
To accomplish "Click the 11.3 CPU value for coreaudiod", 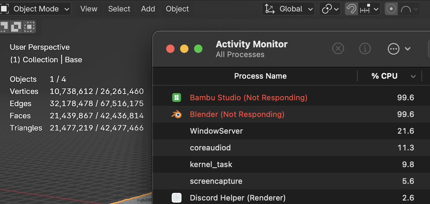I will coord(406,148).
